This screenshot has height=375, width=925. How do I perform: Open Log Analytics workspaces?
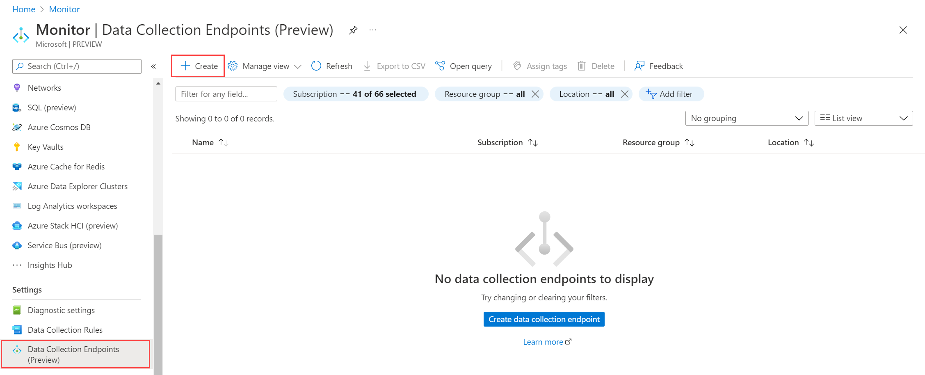pyautogui.click(x=72, y=206)
